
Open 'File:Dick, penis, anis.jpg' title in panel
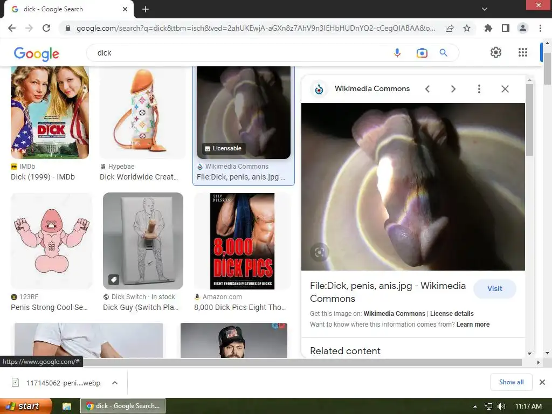(388, 292)
